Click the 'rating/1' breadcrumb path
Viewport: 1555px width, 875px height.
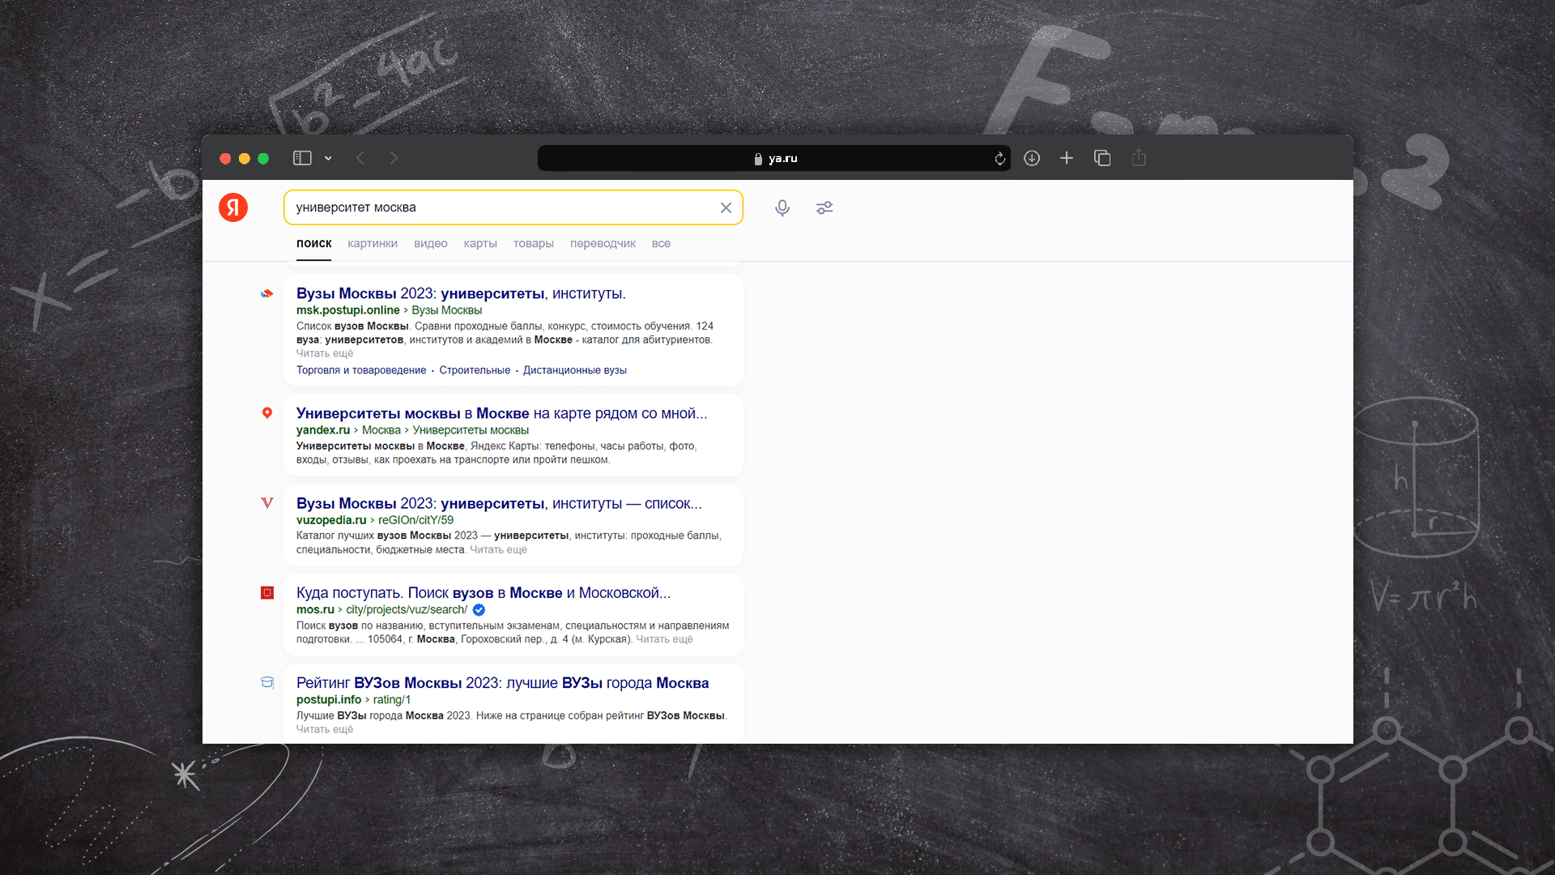(392, 700)
